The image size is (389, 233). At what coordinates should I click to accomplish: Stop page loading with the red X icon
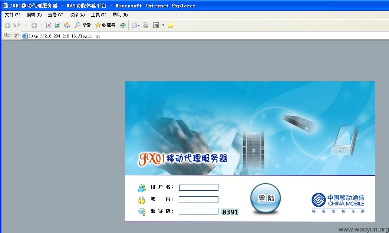pos(49,25)
